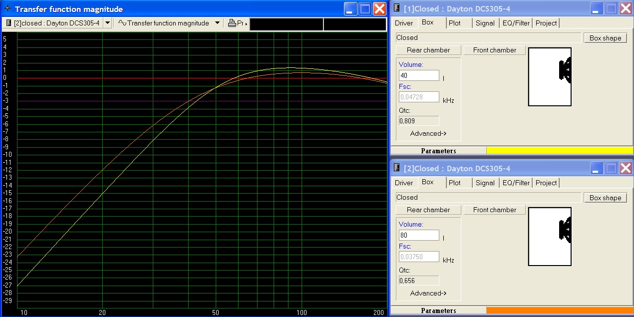Expand Advanced settings in window [2]
Viewport: 634px width, 317px height.
point(428,293)
